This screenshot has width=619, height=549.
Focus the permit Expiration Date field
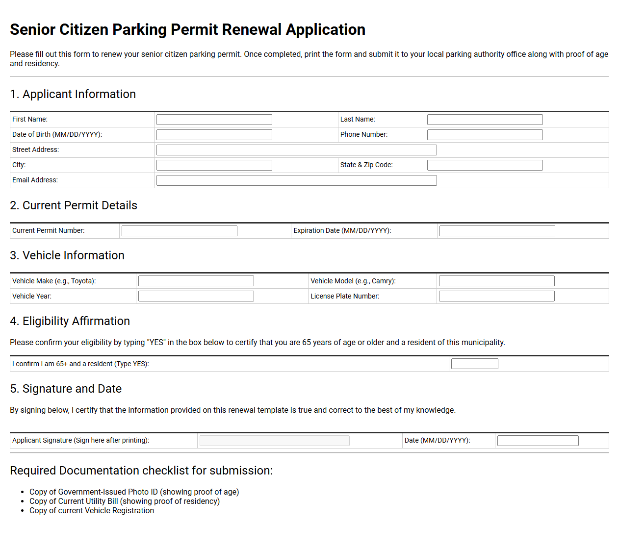tap(497, 231)
